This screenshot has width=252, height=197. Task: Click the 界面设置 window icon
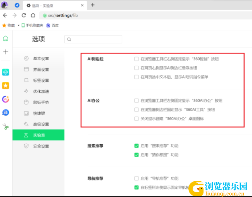tap(26, 69)
